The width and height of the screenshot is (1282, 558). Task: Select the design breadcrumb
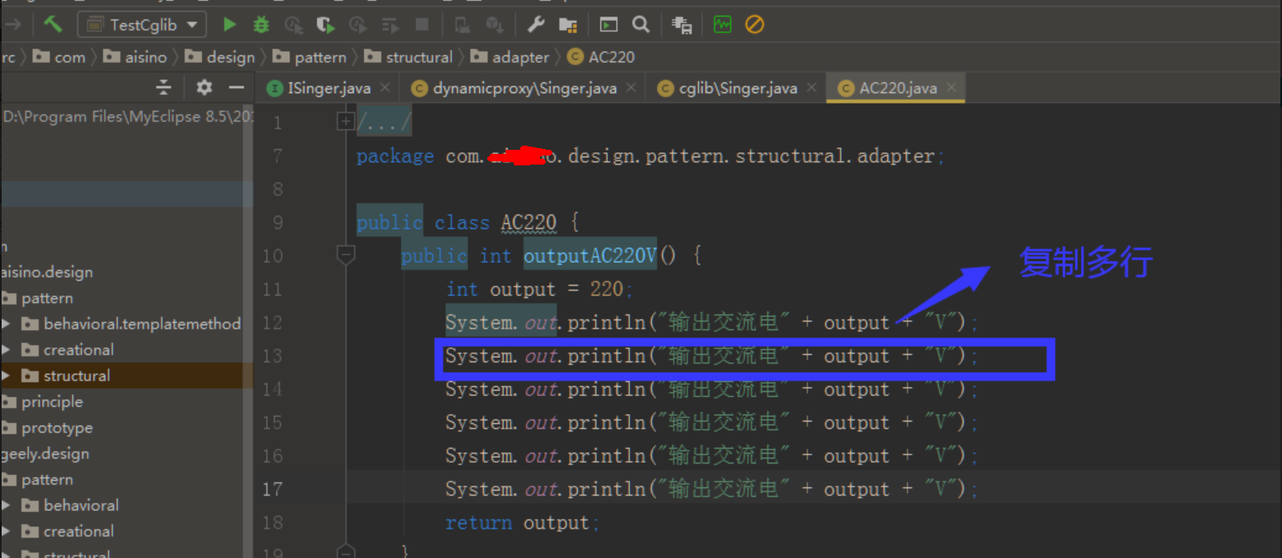[220, 57]
